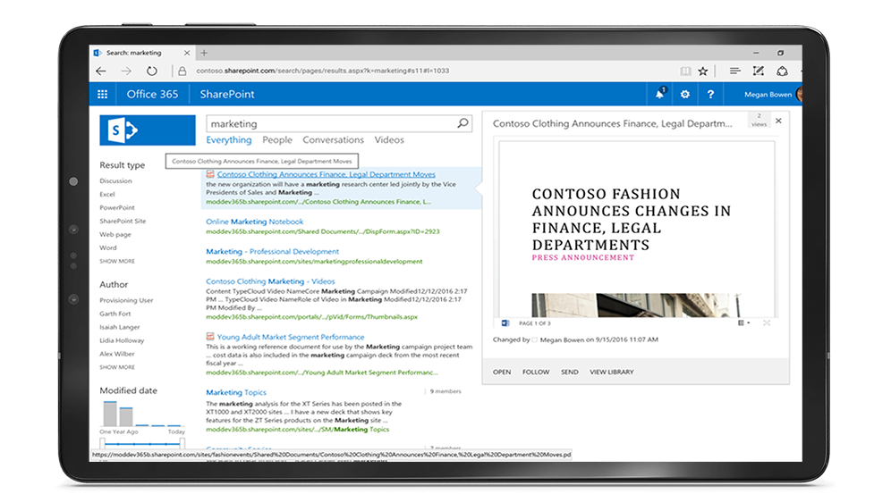Filter by author Provisioning User
Image resolution: width=891 pixels, height=494 pixels.
pyautogui.click(x=126, y=300)
